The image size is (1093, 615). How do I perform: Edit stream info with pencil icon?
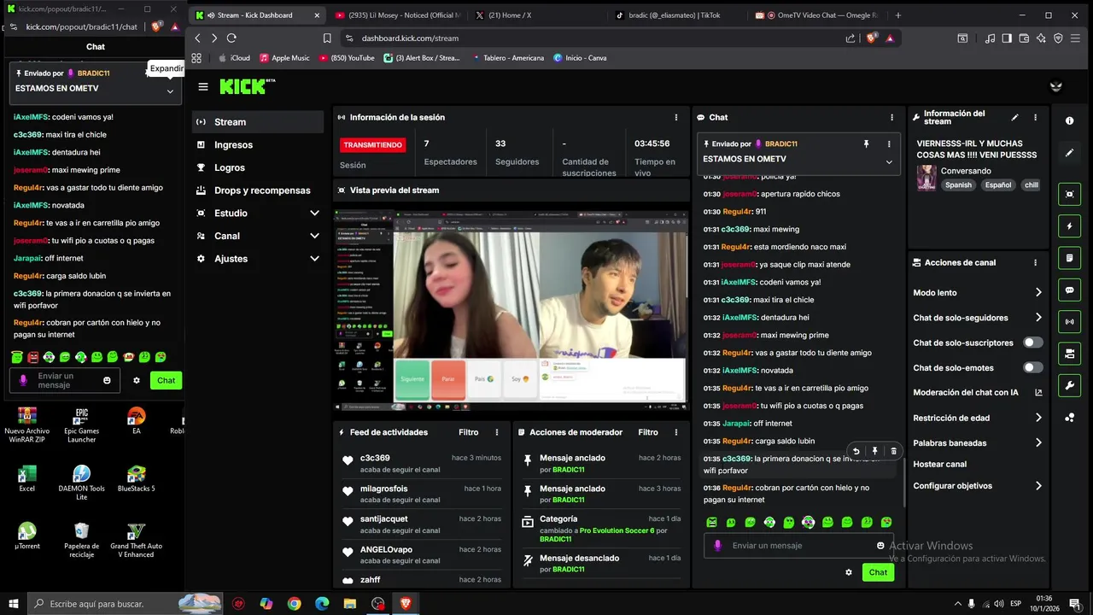1014,117
